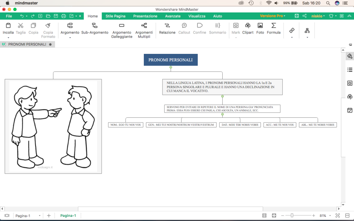
Task: Open the Clipart library
Action: (x=248, y=29)
